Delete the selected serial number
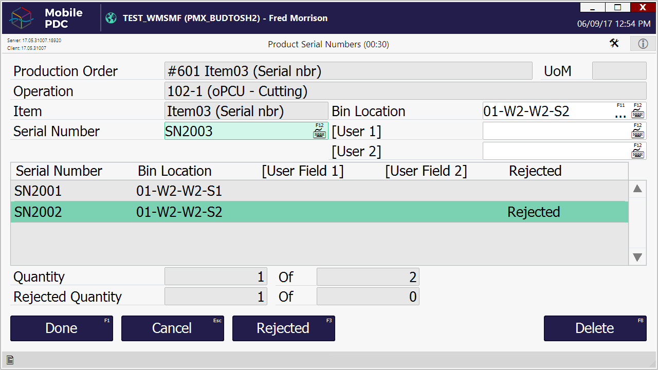658x370 pixels. [595, 328]
